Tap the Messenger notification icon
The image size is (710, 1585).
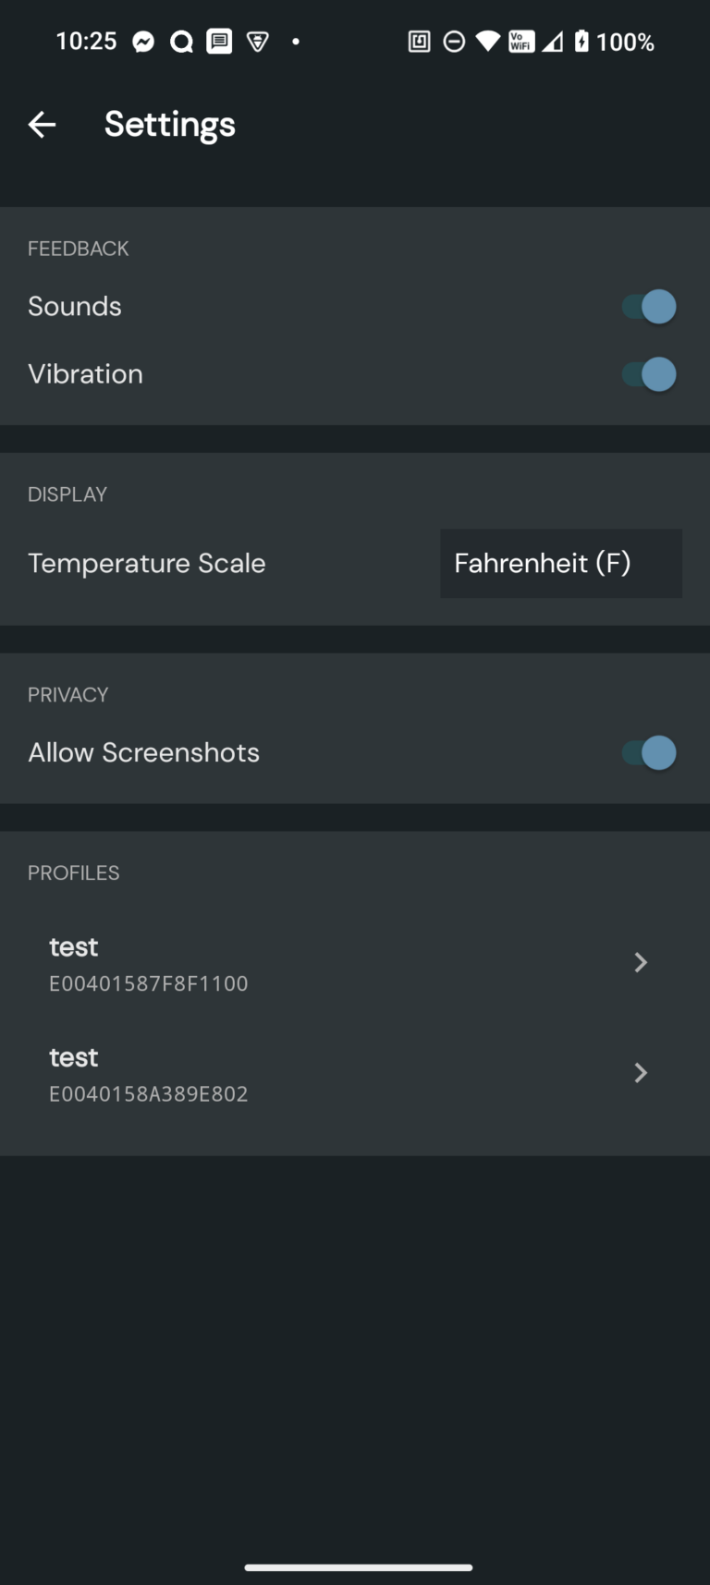(x=143, y=42)
